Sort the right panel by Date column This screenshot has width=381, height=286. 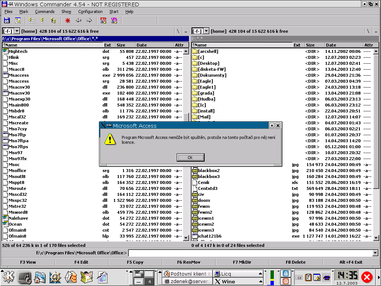pos(344,45)
